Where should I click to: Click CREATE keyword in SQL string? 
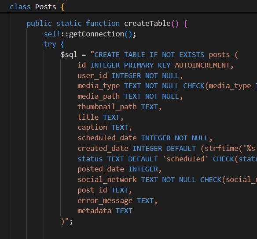(x=107, y=55)
